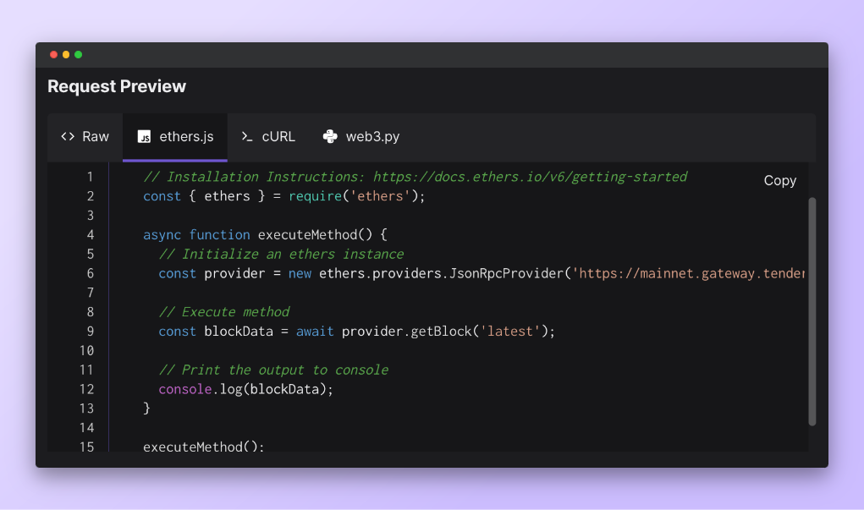
Task: Open the web3.py tab
Action: coord(361,136)
